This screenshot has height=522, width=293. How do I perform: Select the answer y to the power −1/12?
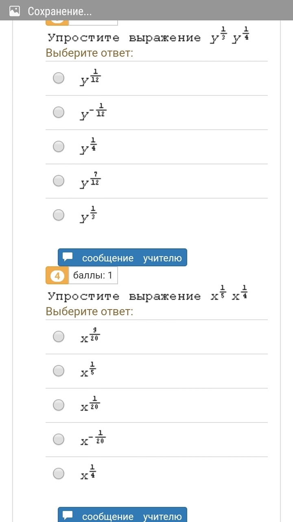point(59,112)
